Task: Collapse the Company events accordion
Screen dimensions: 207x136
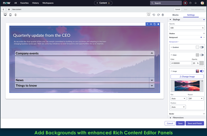Action: coord(152,53)
